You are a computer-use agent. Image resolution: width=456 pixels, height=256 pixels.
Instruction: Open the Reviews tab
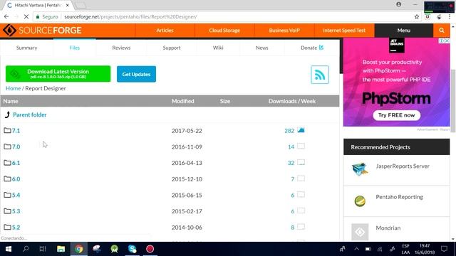pos(121,48)
